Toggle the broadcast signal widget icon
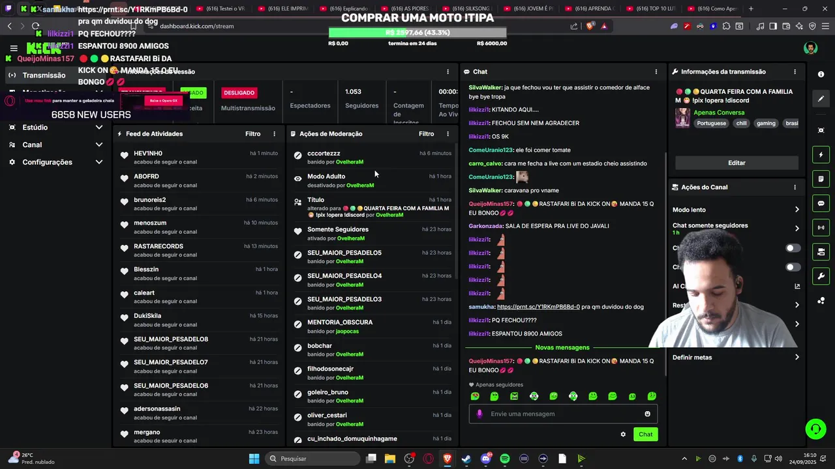The height and width of the screenshot is (469, 835). tap(821, 227)
